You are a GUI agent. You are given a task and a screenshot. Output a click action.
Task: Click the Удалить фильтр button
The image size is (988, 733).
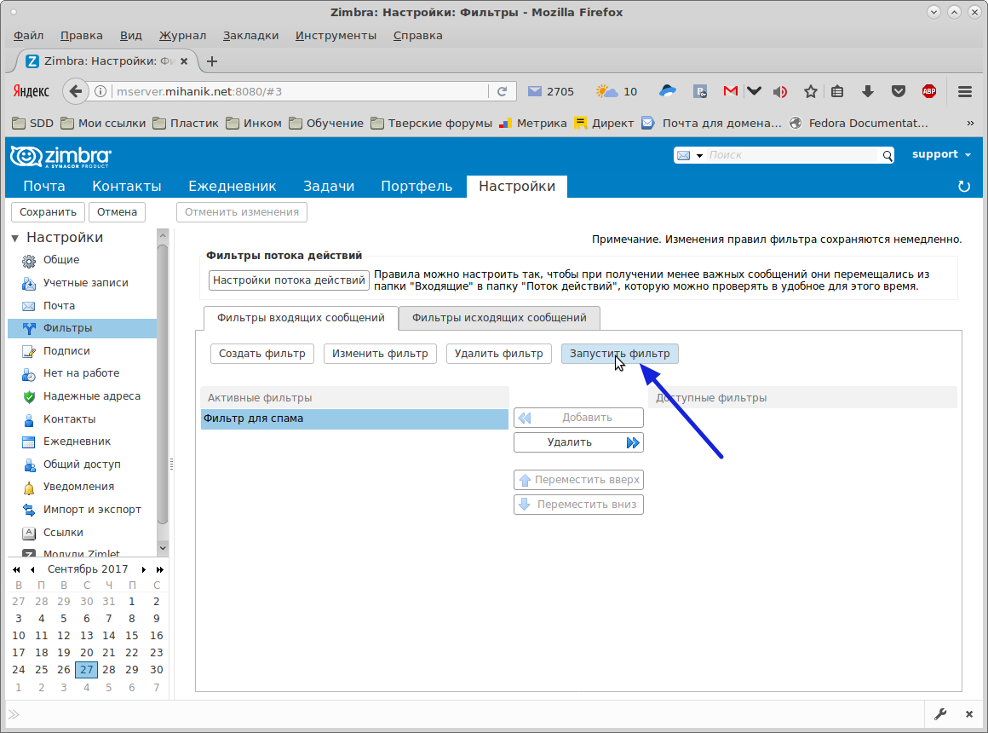click(498, 354)
